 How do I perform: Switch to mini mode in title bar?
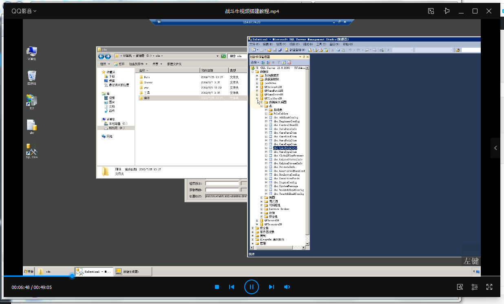point(431,11)
